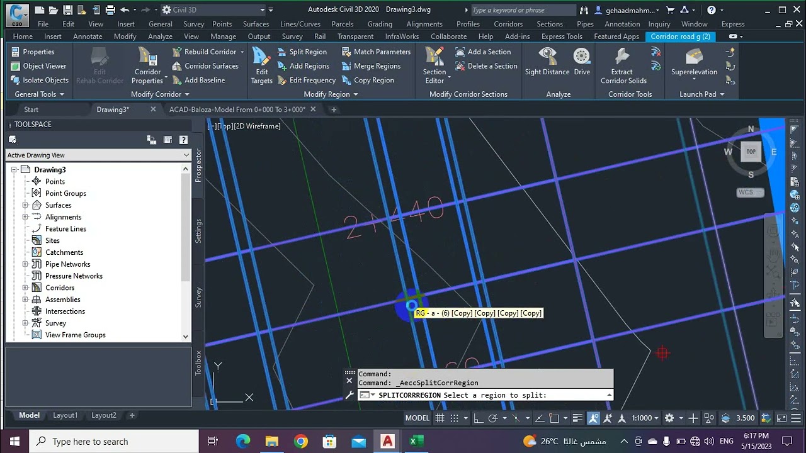The height and width of the screenshot is (453, 806).
Task: Click the WCS button under ViewCube
Action: [x=750, y=193]
